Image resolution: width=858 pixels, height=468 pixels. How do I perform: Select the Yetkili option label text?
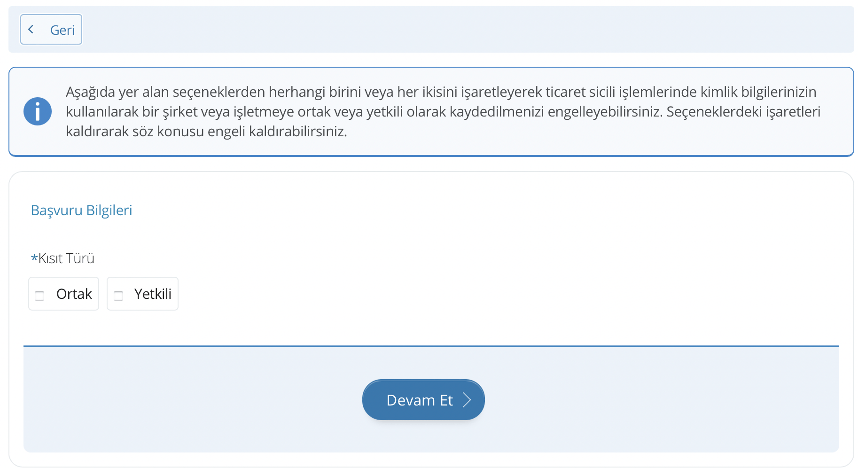click(x=153, y=294)
